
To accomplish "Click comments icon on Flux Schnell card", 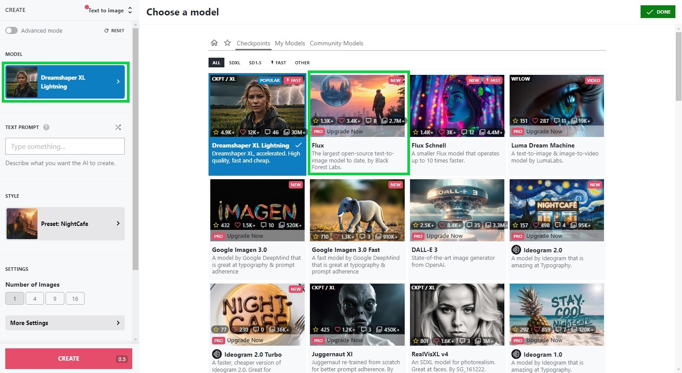I will point(464,132).
